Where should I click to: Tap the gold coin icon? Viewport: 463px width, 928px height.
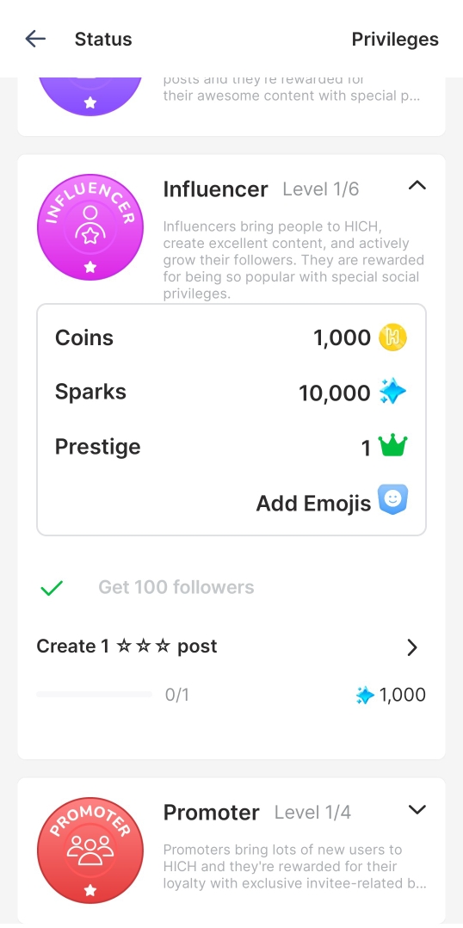coord(392,338)
